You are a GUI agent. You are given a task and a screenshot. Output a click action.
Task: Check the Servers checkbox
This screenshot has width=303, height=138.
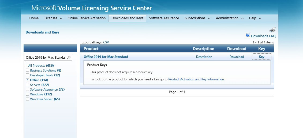pos(27,85)
